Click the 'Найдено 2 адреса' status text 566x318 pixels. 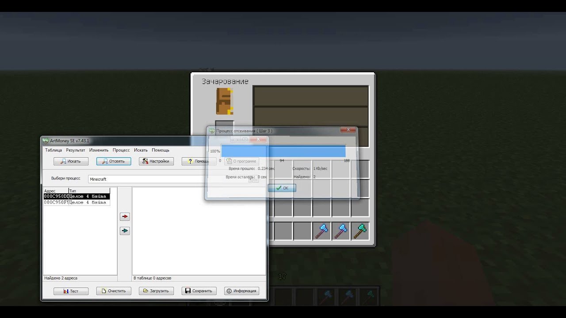(61, 278)
